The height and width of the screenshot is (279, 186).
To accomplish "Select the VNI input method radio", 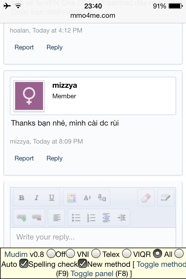I will click(71, 254).
